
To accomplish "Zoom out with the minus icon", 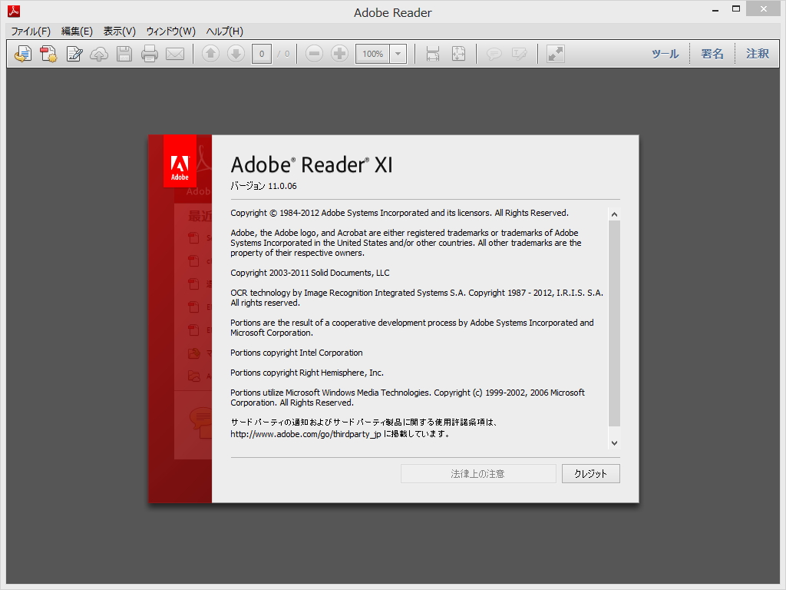I will click(x=314, y=54).
